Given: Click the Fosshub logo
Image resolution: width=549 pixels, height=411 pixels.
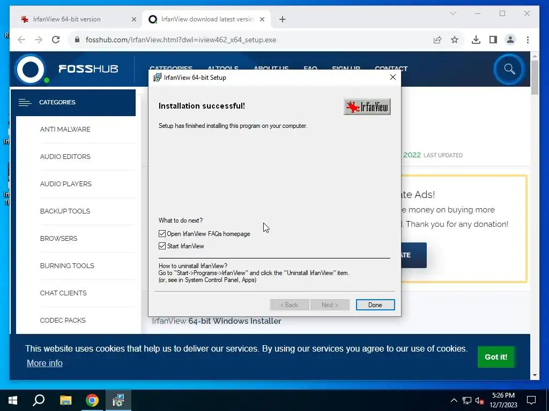Looking at the screenshot, I should point(68,69).
